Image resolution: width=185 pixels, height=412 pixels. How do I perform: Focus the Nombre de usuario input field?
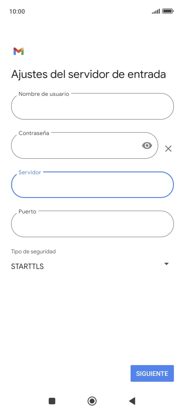pyautogui.click(x=93, y=106)
